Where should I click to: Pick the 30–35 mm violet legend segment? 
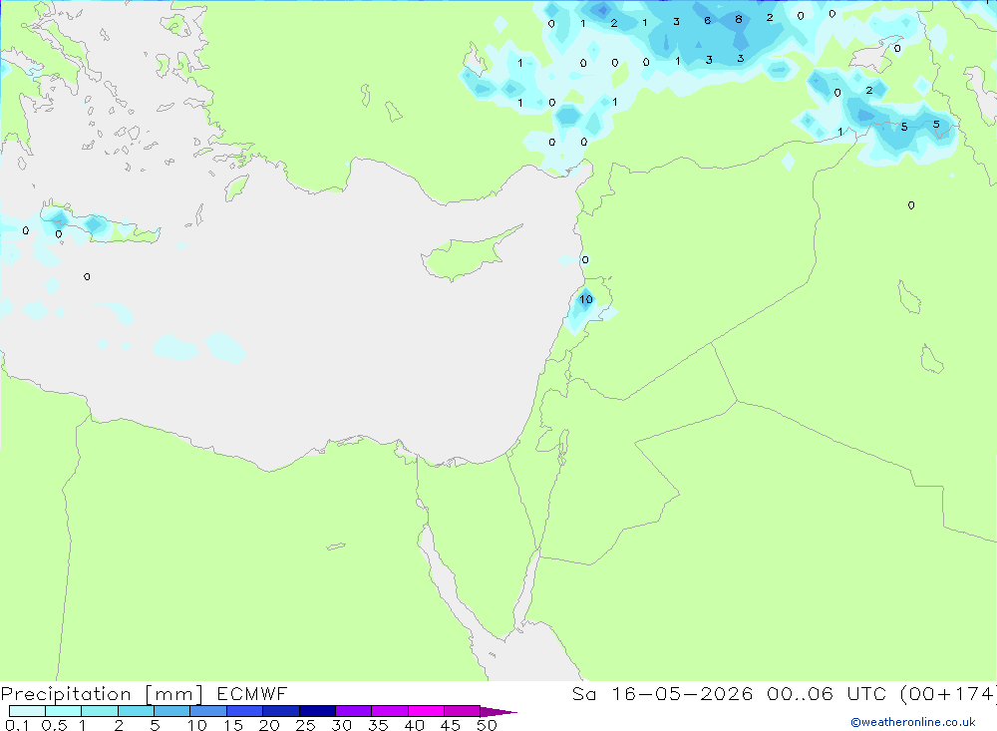click(x=353, y=711)
